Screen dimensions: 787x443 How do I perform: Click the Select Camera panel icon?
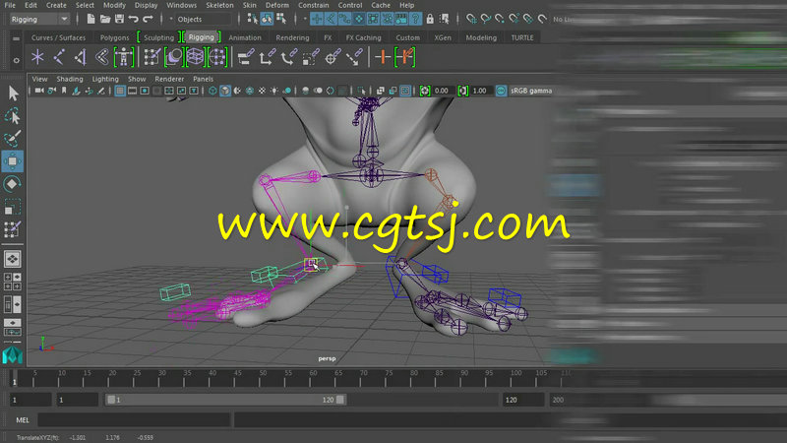coord(39,91)
